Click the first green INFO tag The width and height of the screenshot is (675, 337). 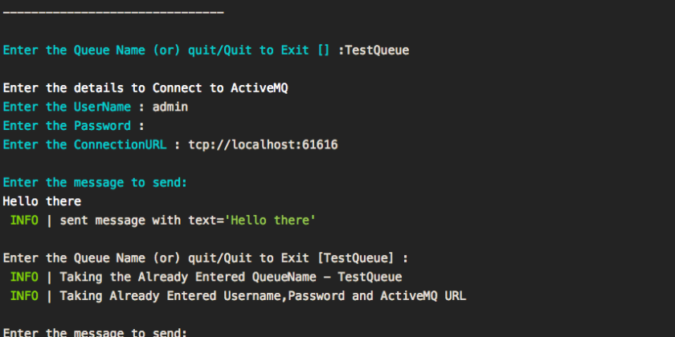tap(24, 221)
